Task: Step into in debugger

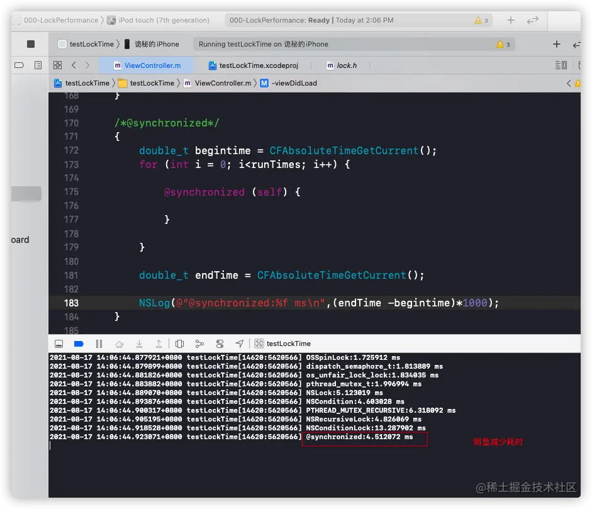Action: [x=139, y=344]
